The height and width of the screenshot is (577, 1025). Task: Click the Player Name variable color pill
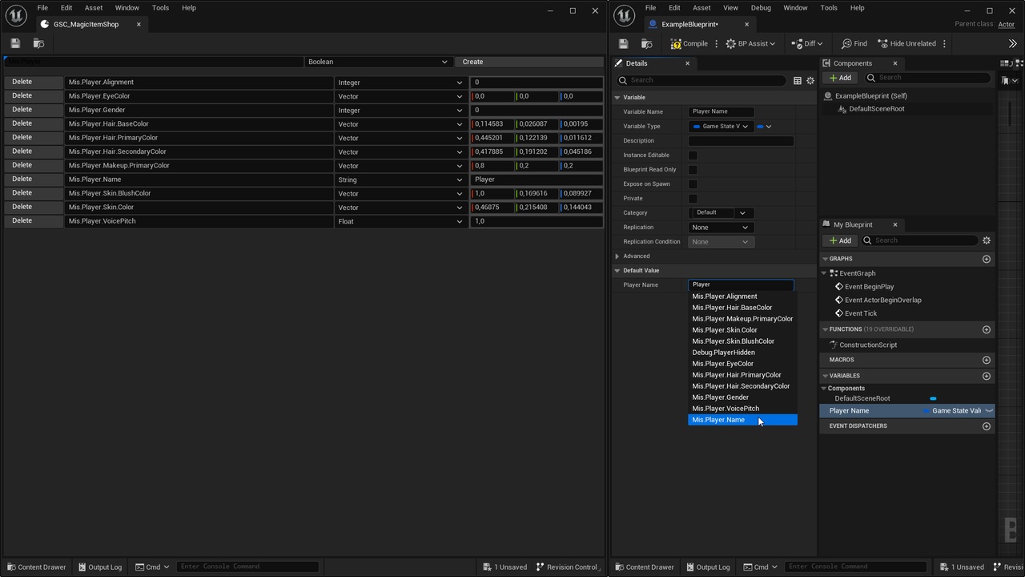[x=927, y=411]
